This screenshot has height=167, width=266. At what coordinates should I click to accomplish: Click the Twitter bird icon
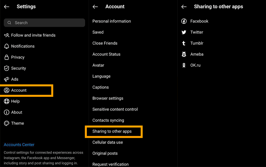[184, 32]
